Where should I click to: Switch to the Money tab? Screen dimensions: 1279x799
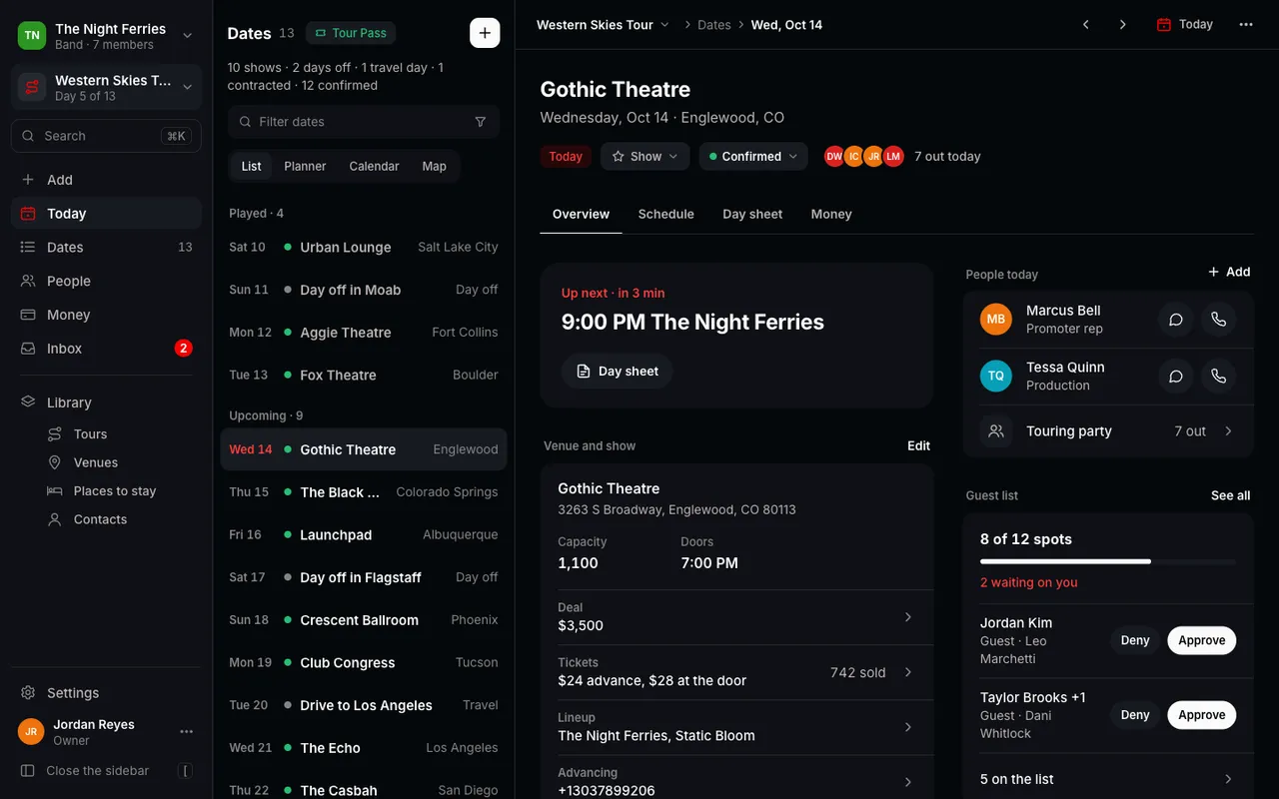[831, 215]
